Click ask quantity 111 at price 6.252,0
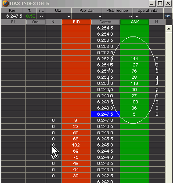Screen dimensions: 173x183 tap(134, 59)
